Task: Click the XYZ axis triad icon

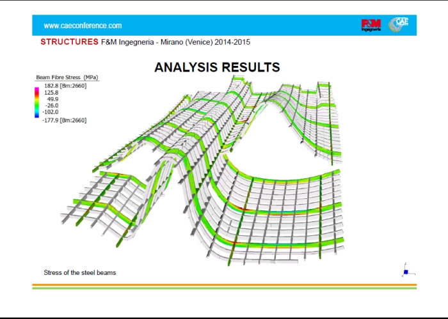Action: (x=404, y=270)
